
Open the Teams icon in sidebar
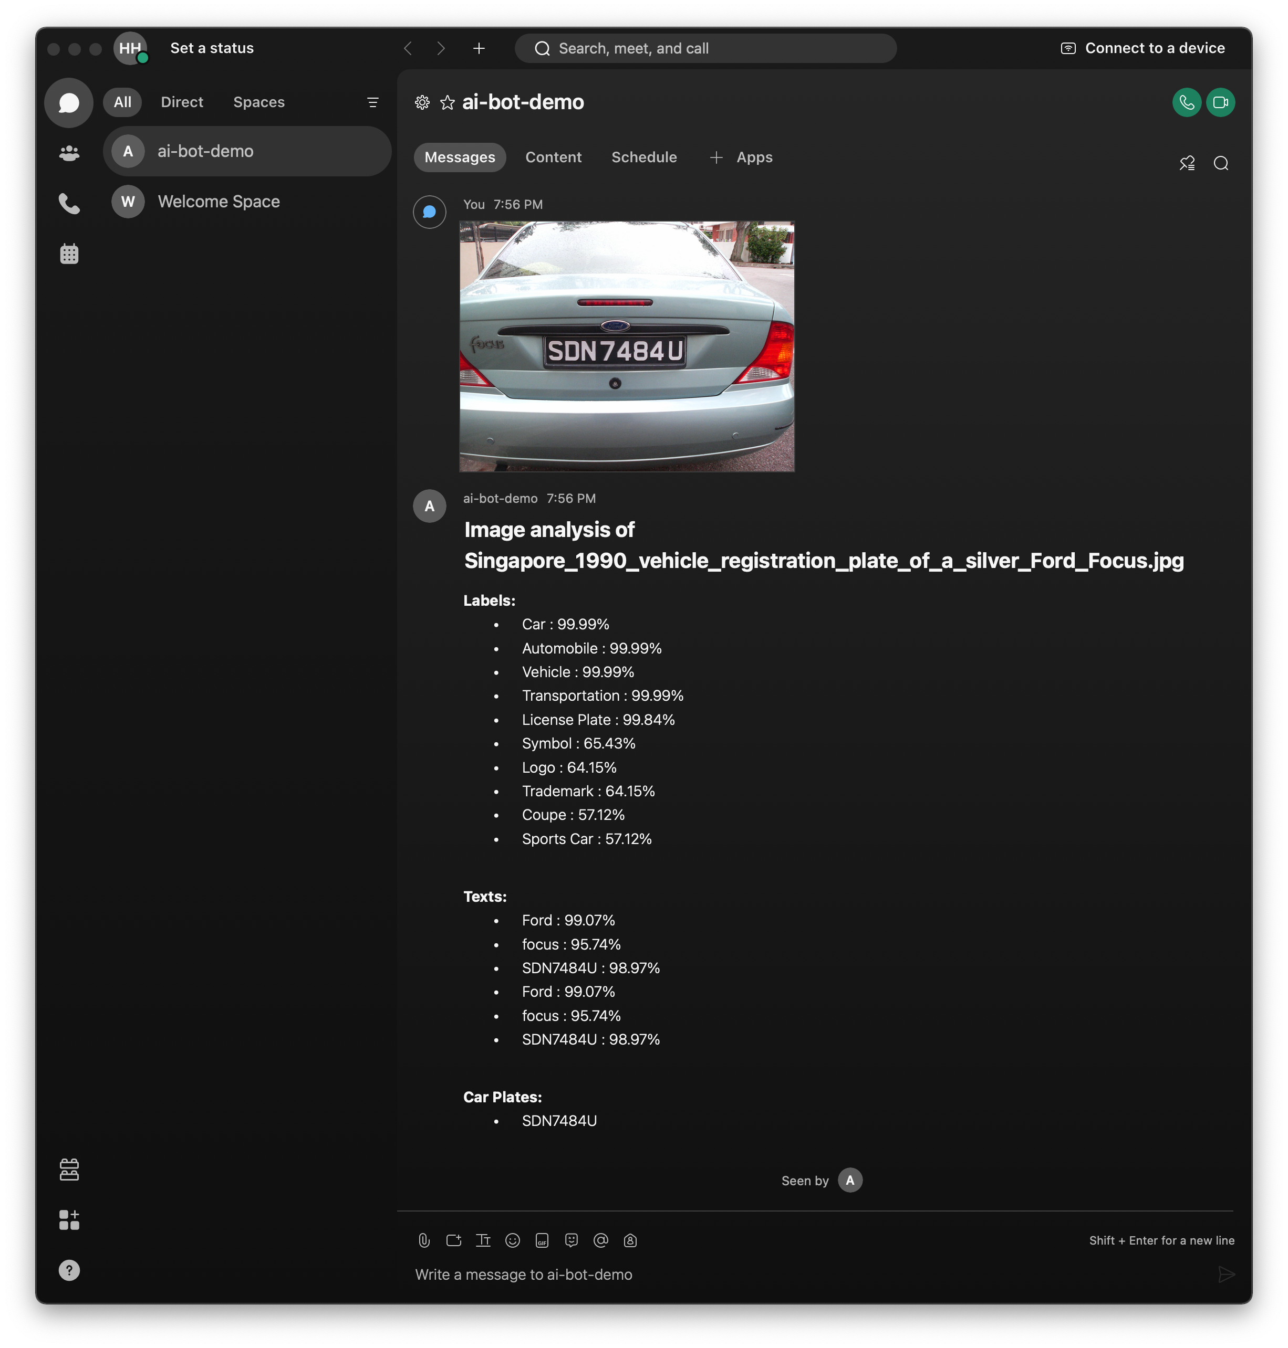[x=69, y=153]
